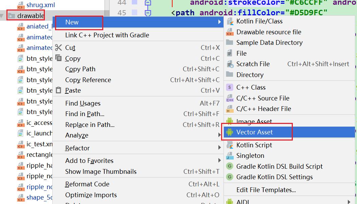Click the C++ Class icon
357x204 pixels.
(x=230, y=88)
